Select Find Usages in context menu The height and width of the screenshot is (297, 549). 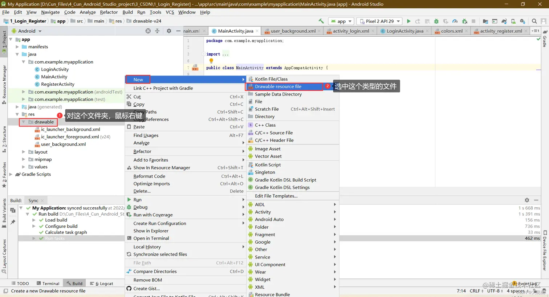185,135
